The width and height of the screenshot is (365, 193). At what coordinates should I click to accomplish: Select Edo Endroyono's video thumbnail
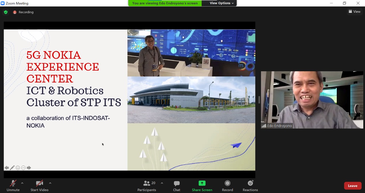click(312, 100)
